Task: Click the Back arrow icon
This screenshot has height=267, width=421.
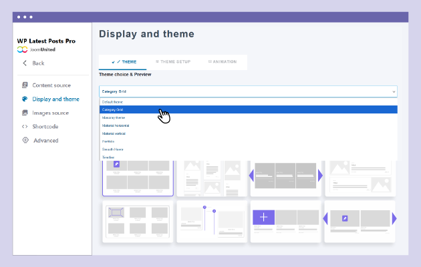Action: [25, 63]
